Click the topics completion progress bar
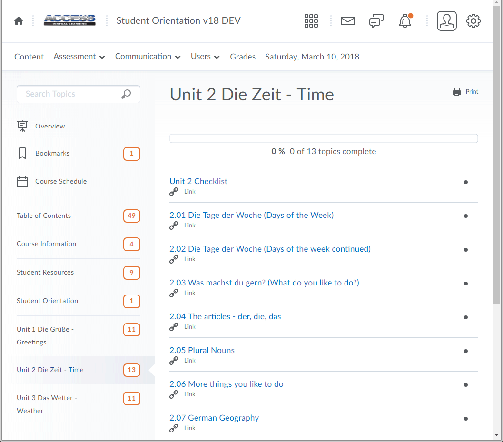Viewport: 503px width, 442px height. [x=324, y=138]
